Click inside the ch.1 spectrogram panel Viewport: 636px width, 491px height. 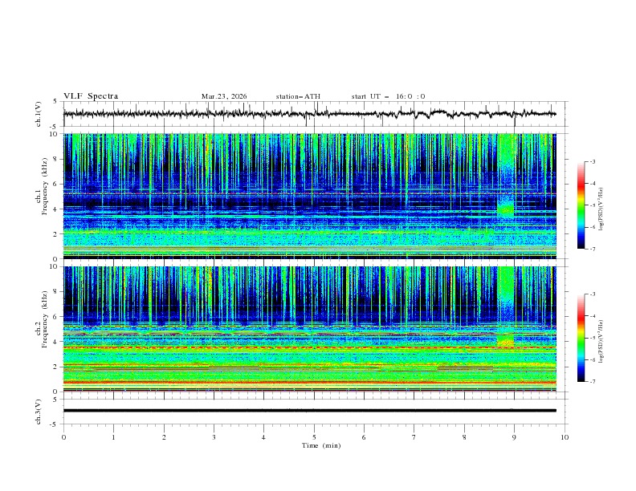[309, 196]
